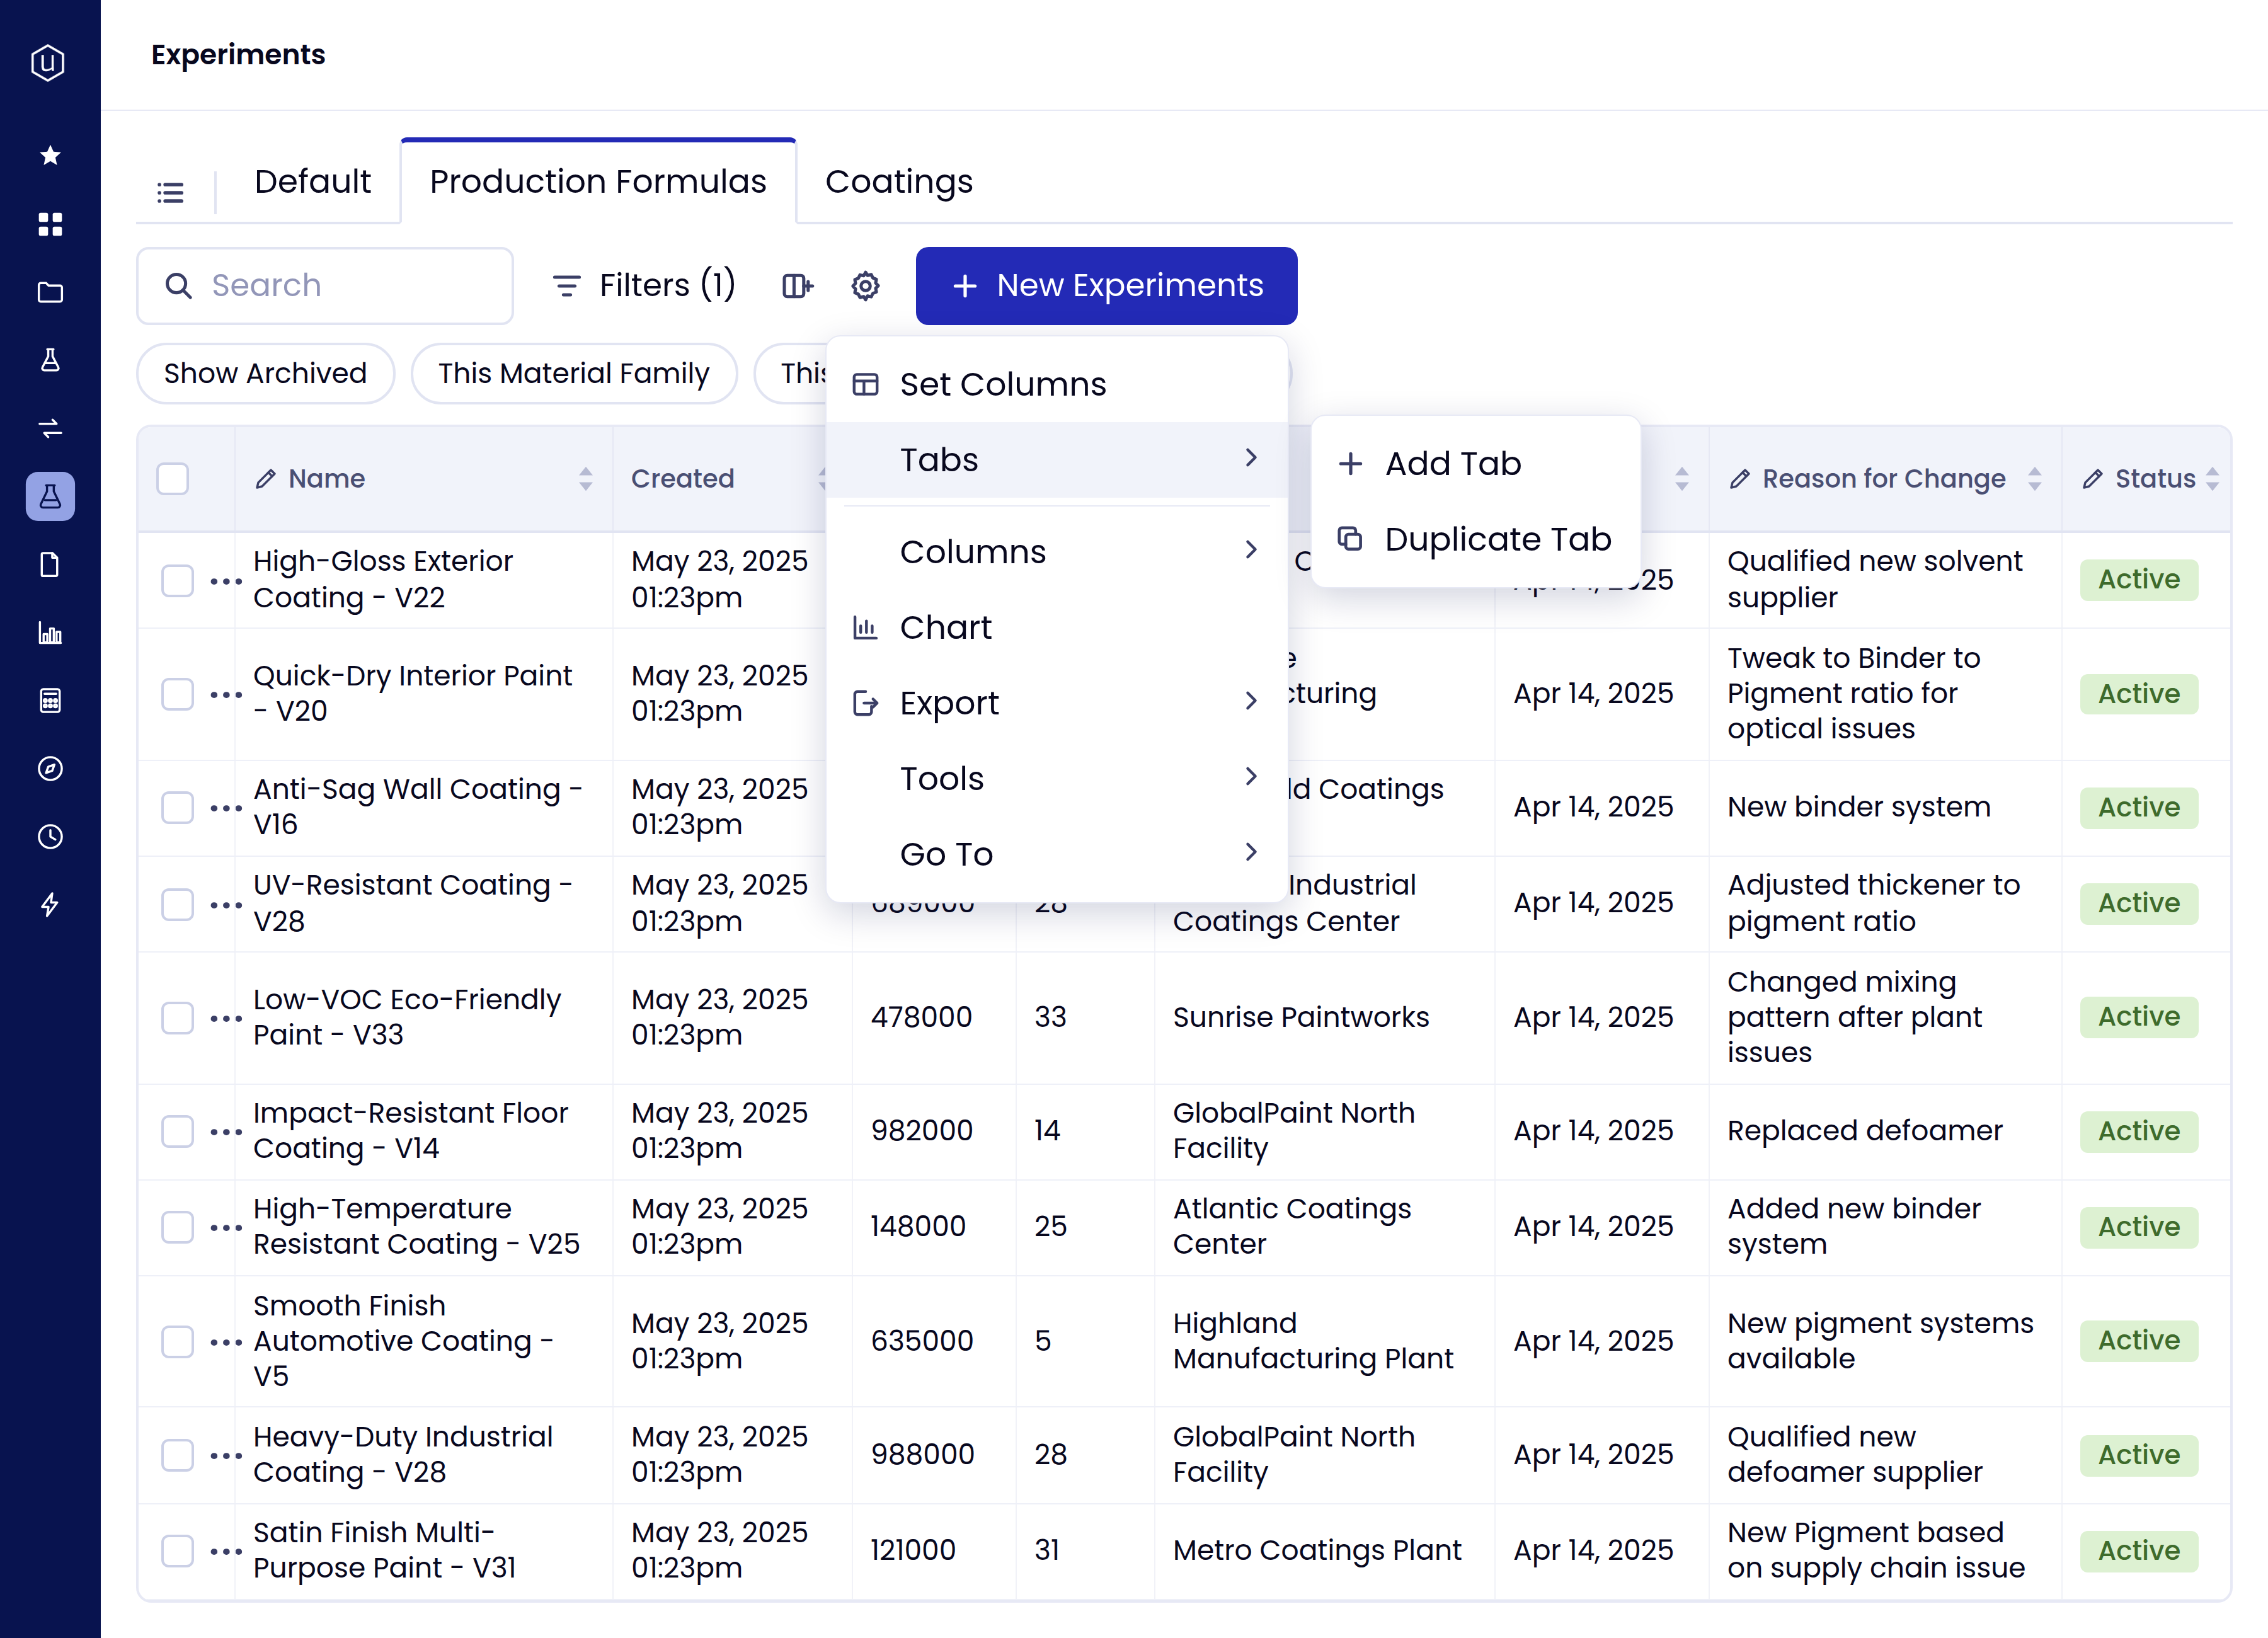The width and height of the screenshot is (2268, 1638).
Task: Check the Quick-Dry Interior Paint - V20 row
Action: tap(178, 693)
